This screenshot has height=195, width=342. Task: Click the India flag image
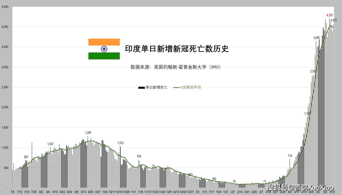104,49
